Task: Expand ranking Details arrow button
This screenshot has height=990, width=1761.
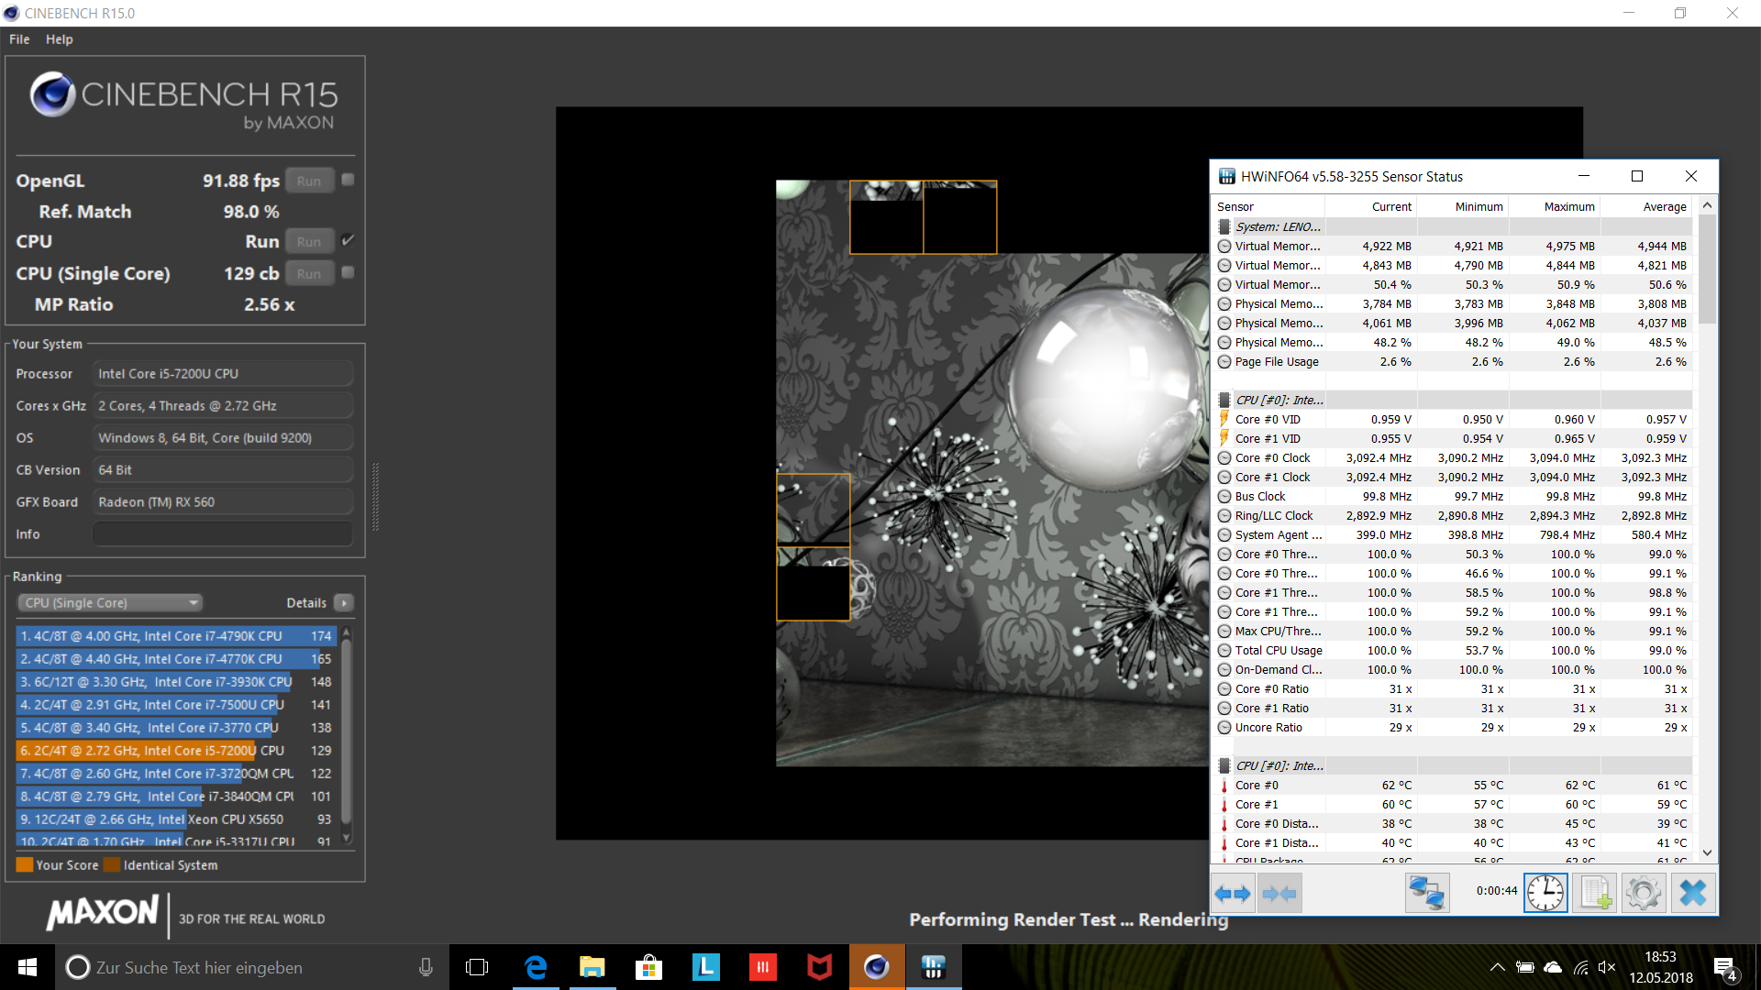Action: click(344, 603)
